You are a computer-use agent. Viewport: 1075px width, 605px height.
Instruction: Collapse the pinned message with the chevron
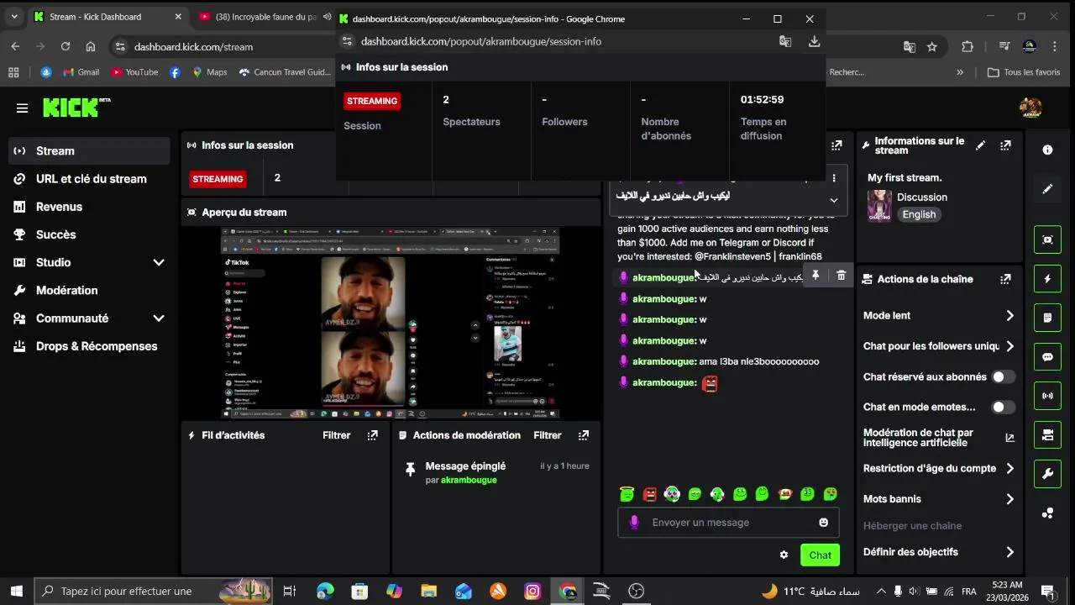(x=834, y=200)
